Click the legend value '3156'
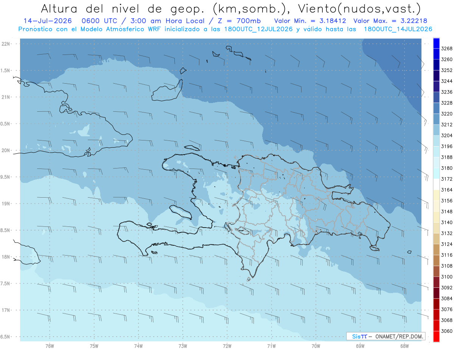Screen dimensions: 454x351 [x=446, y=201]
